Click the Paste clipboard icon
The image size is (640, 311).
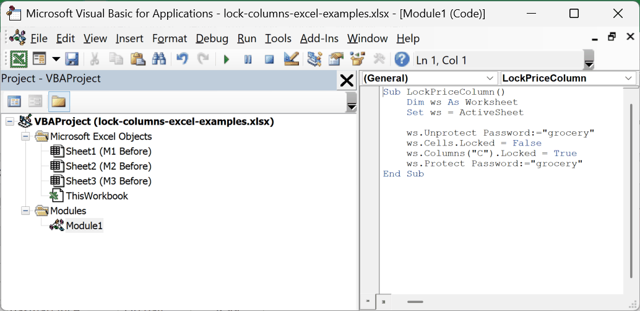pos(138,59)
